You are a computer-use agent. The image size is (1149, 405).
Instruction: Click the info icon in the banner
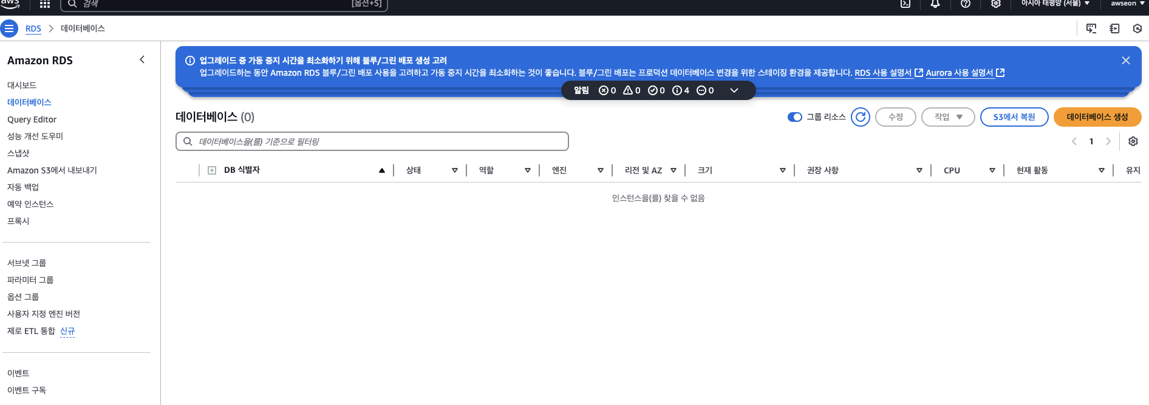click(x=190, y=61)
